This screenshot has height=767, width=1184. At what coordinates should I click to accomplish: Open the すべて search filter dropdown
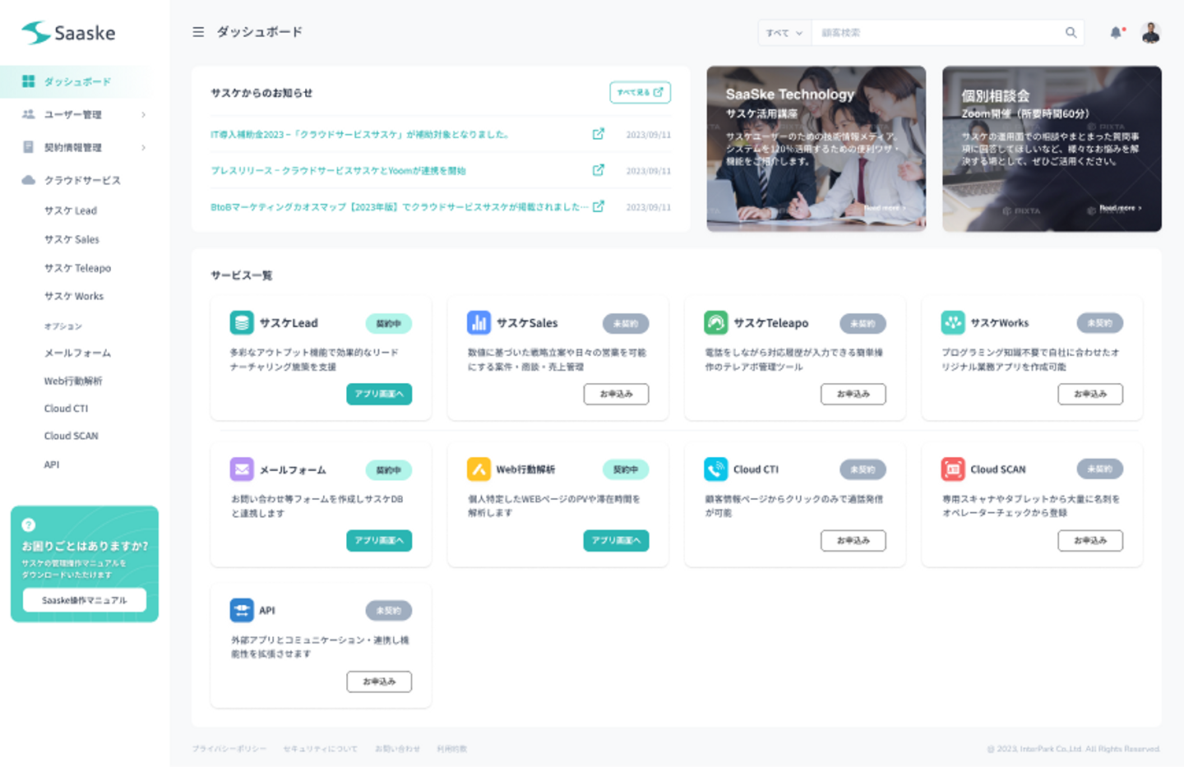[x=784, y=33]
